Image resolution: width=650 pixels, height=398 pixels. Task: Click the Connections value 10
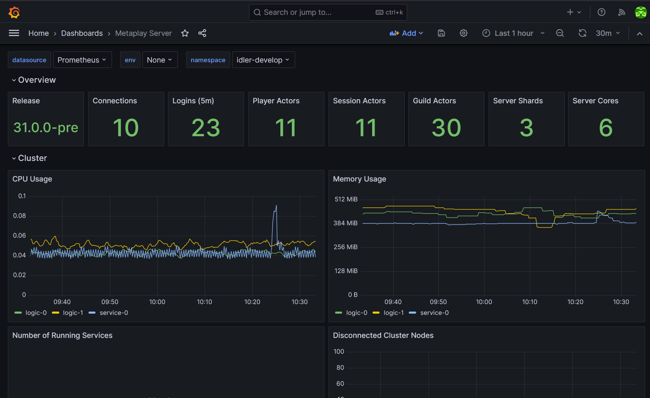126,128
